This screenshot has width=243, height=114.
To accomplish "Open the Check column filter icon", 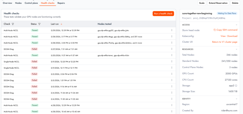I will click(x=13, y=24).
